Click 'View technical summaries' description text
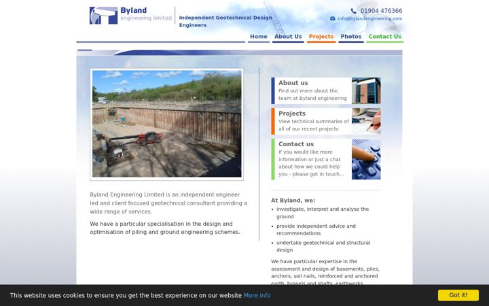The height and width of the screenshot is (306, 489). pos(314,125)
